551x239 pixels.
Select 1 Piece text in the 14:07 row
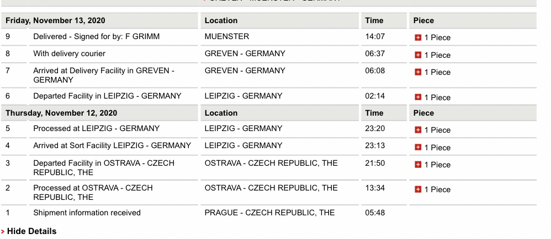[437, 38]
